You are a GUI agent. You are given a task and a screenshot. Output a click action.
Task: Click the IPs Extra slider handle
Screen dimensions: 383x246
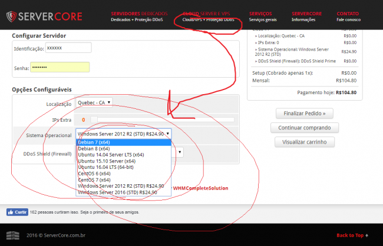[x=94, y=119]
